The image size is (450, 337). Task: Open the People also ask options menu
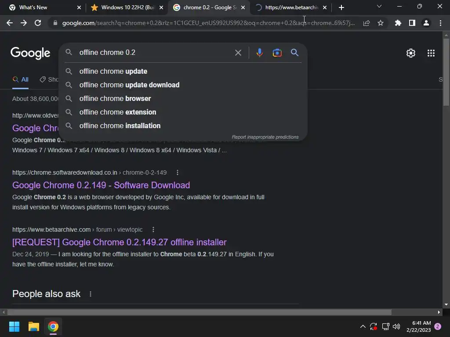point(91,294)
